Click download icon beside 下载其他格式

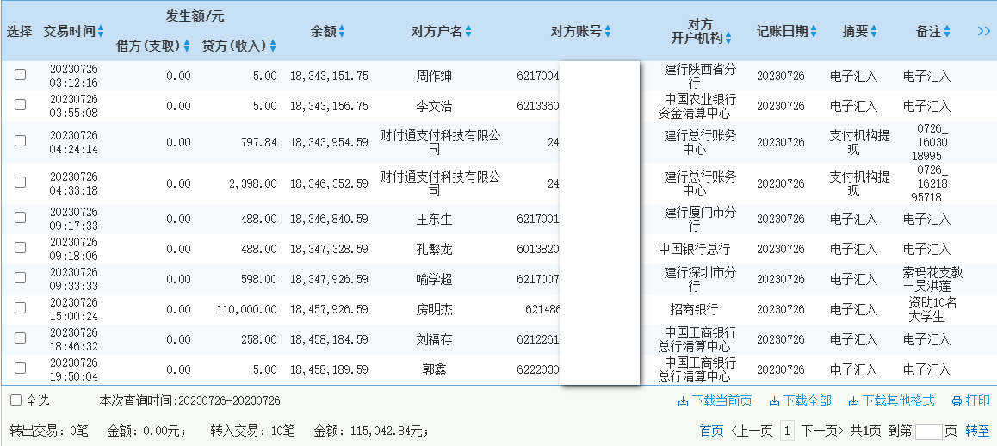[x=853, y=401]
